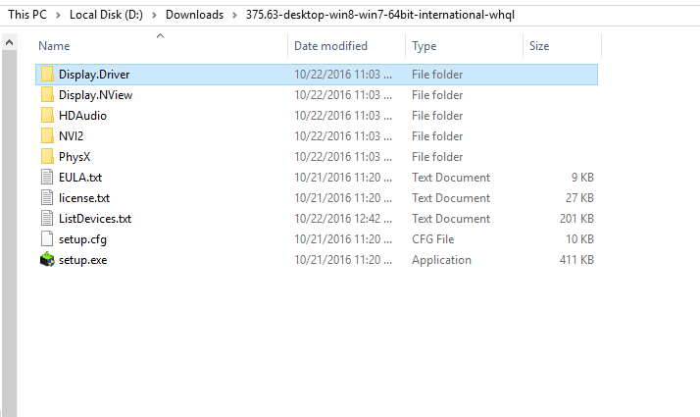Select the setup.cfg blank file icon
Image resolution: width=700 pixels, height=417 pixels.
tap(47, 239)
